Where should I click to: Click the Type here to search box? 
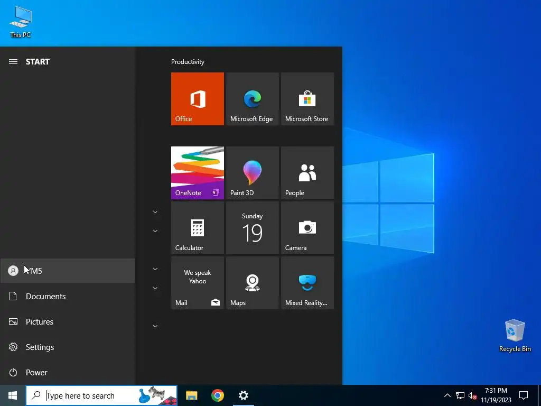(101, 395)
